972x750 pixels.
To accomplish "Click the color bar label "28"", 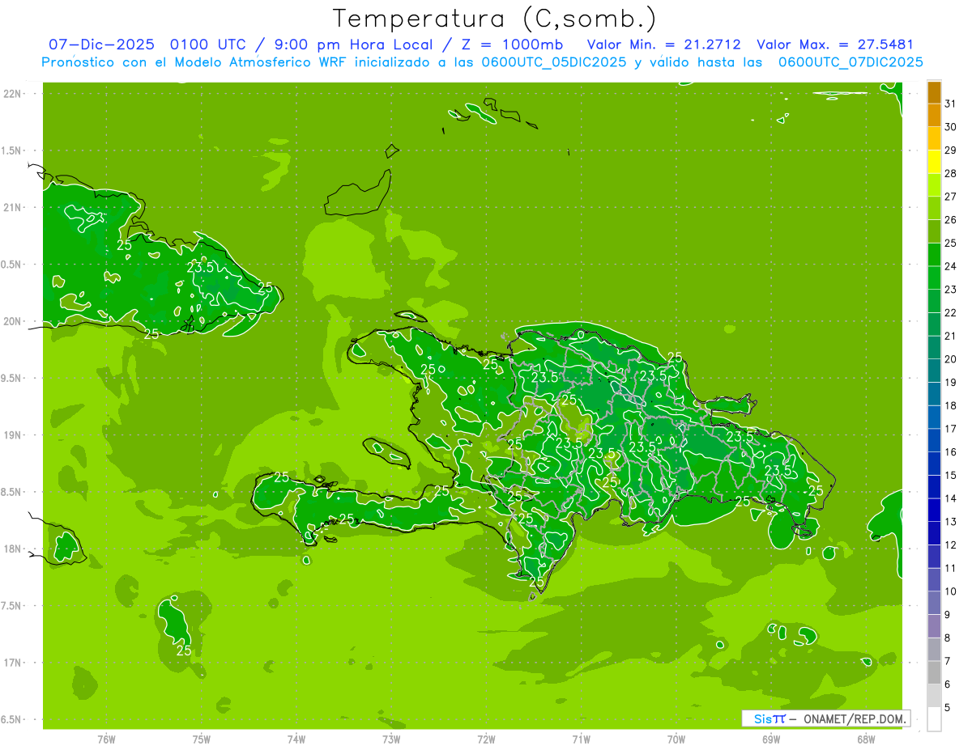I will point(951,173).
